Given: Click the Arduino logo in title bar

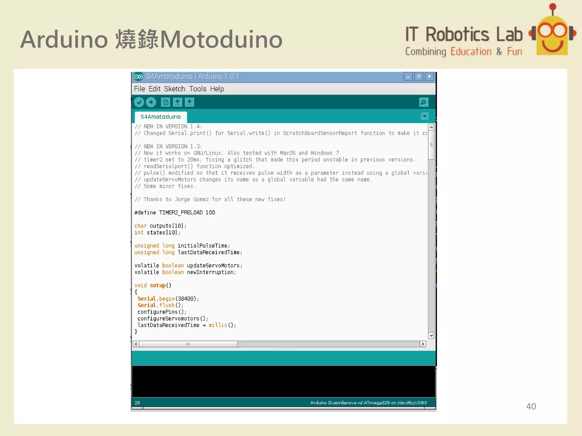Looking at the screenshot, I should pyautogui.click(x=138, y=76).
